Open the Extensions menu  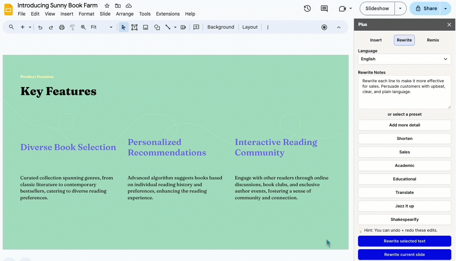(x=168, y=14)
